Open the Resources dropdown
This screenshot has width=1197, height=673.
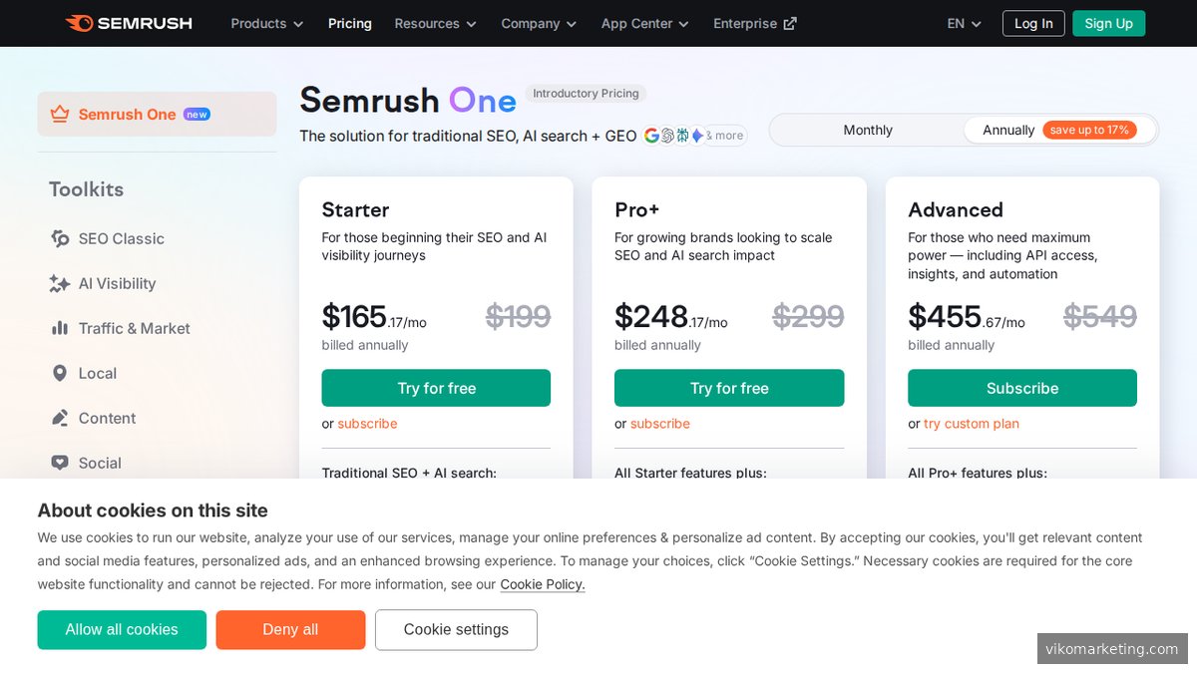434,23
